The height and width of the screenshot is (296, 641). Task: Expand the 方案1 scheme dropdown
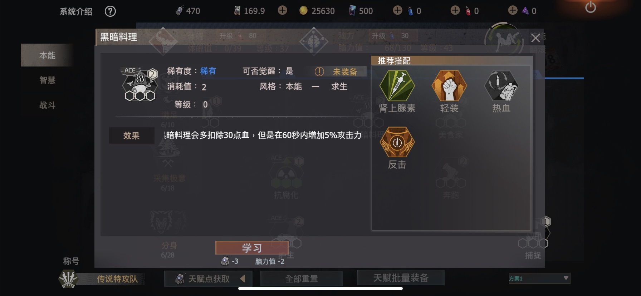coord(539,278)
